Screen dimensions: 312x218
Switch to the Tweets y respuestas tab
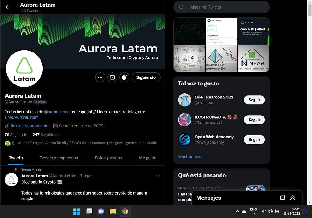click(59, 158)
